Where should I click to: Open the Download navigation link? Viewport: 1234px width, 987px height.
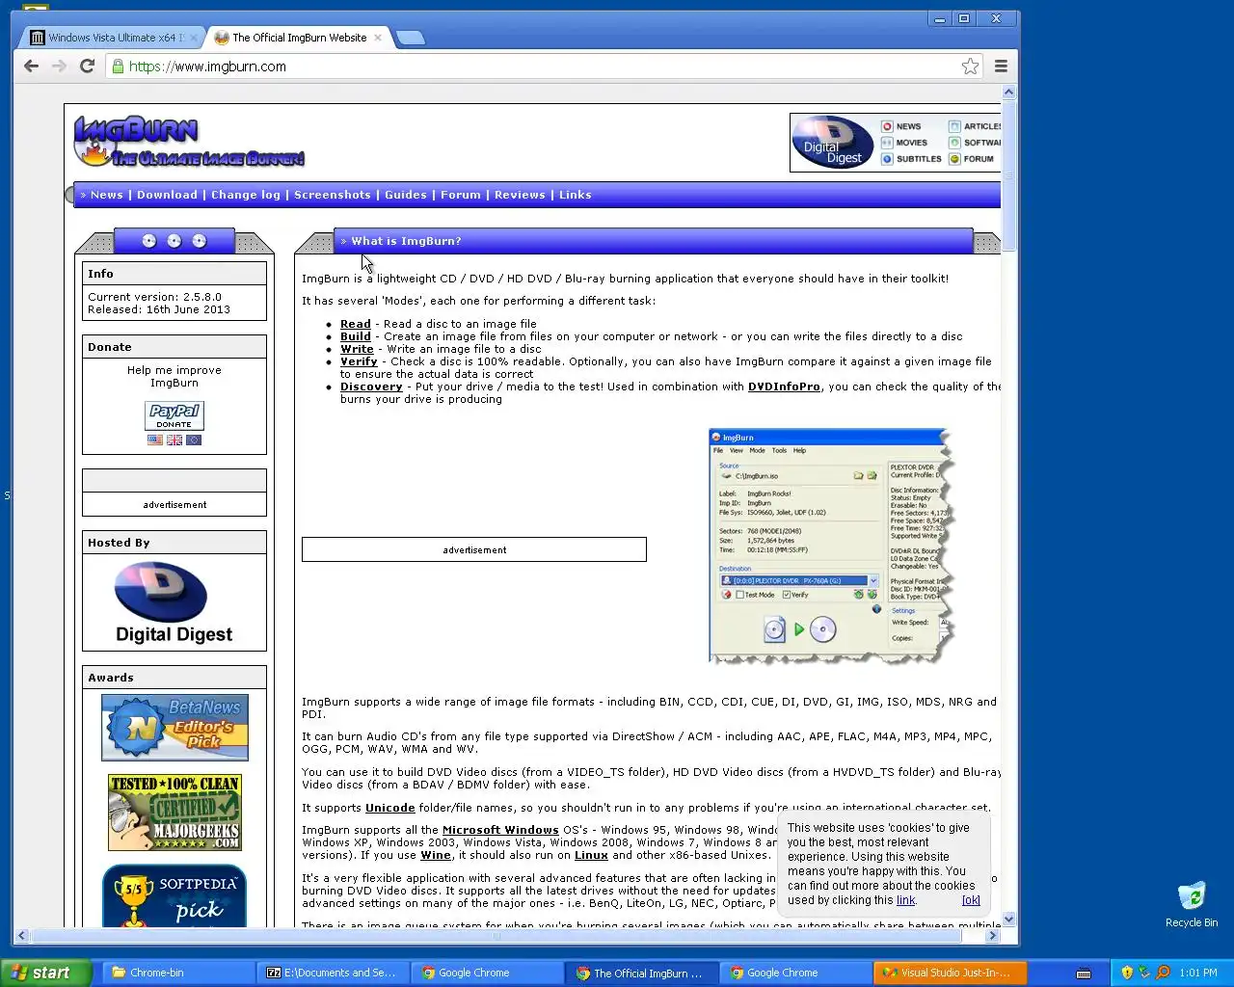pos(167,195)
